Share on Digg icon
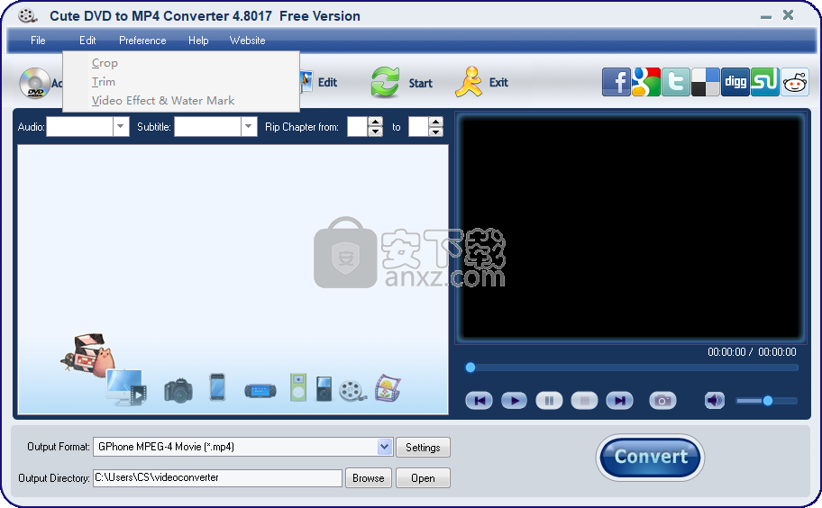Image resolution: width=822 pixels, height=508 pixels. [x=735, y=82]
